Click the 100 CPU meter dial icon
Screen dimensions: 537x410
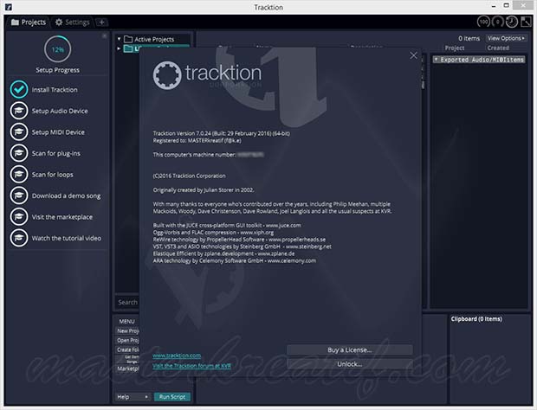(483, 22)
